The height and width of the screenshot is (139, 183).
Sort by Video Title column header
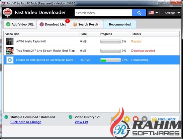coord(12,34)
